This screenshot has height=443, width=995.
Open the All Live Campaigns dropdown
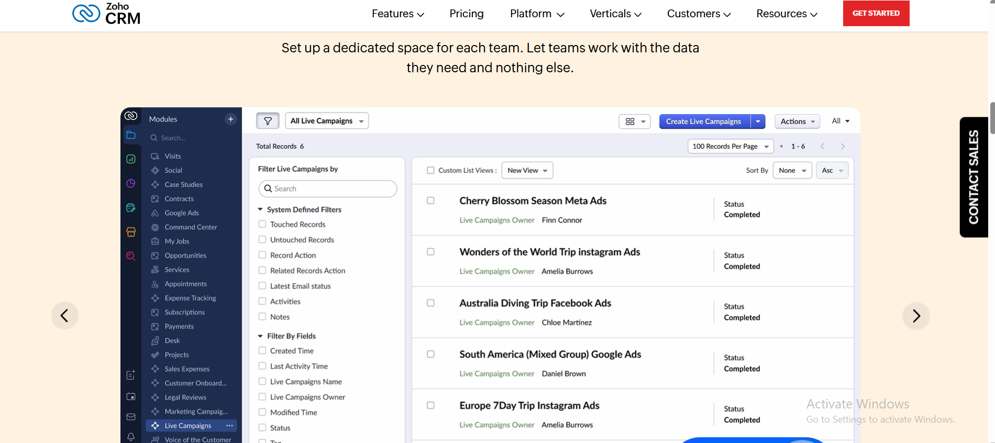click(327, 121)
